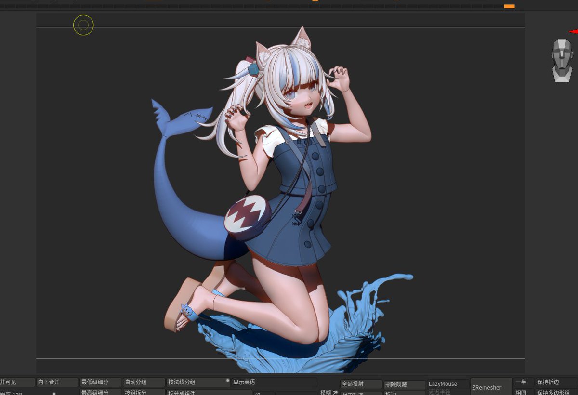Click the 全部投射 project all button
The image size is (578, 395).
click(361, 384)
